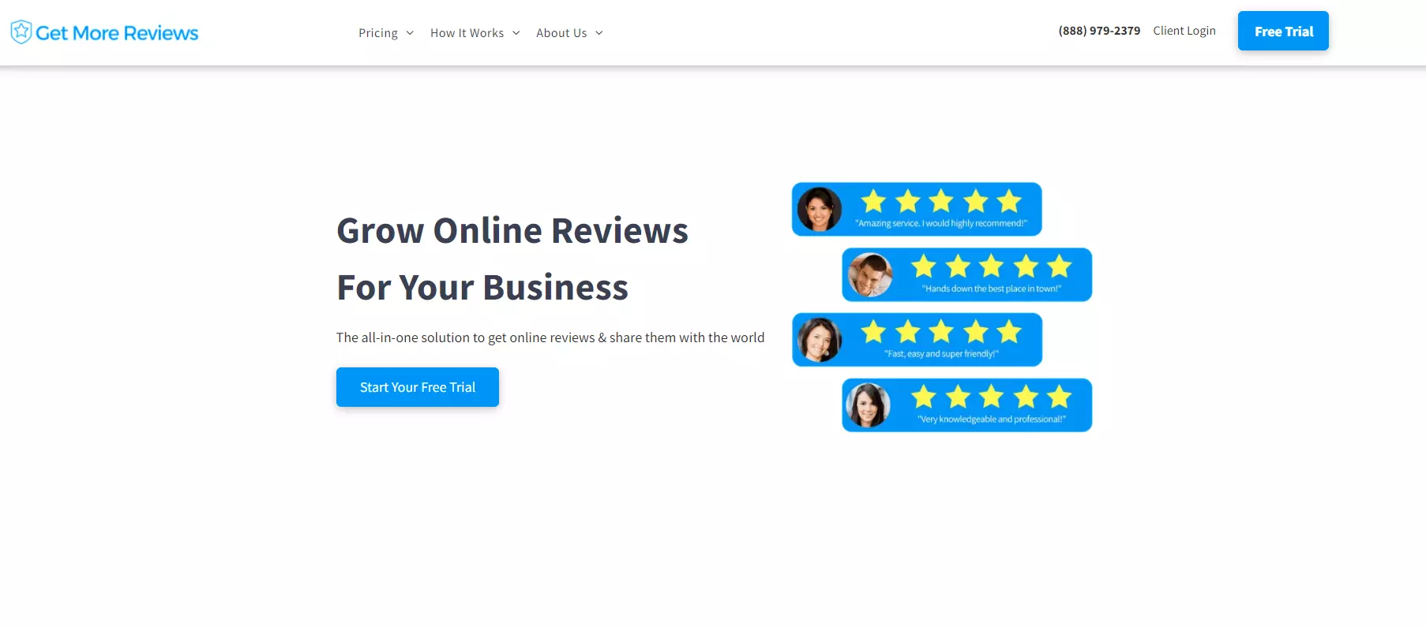The height and width of the screenshot is (626, 1426).
Task: Click avatar on "Fast, easy" review card
Action: tap(820, 339)
